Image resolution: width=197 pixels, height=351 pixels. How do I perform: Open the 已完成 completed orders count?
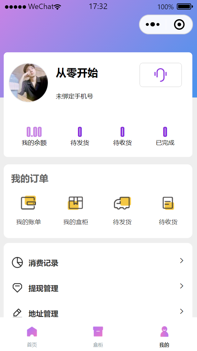tap(165, 132)
